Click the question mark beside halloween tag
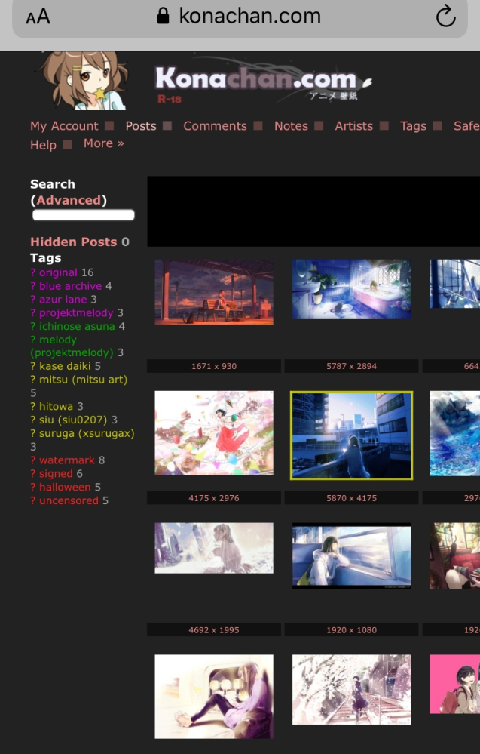The height and width of the screenshot is (754, 480). 33,488
